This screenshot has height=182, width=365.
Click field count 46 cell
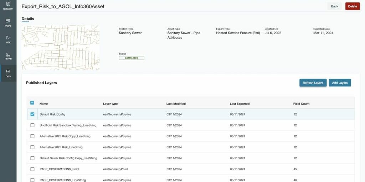pos(295,180)
